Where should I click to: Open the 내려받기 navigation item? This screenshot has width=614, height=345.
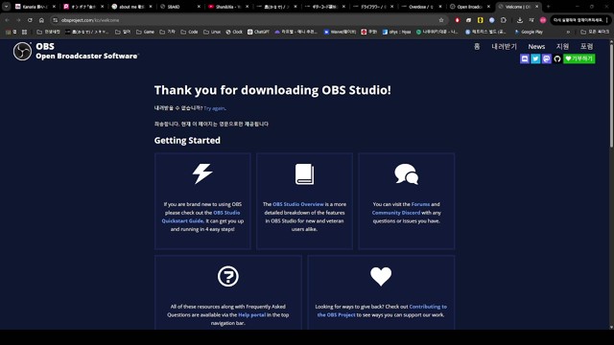504,47
